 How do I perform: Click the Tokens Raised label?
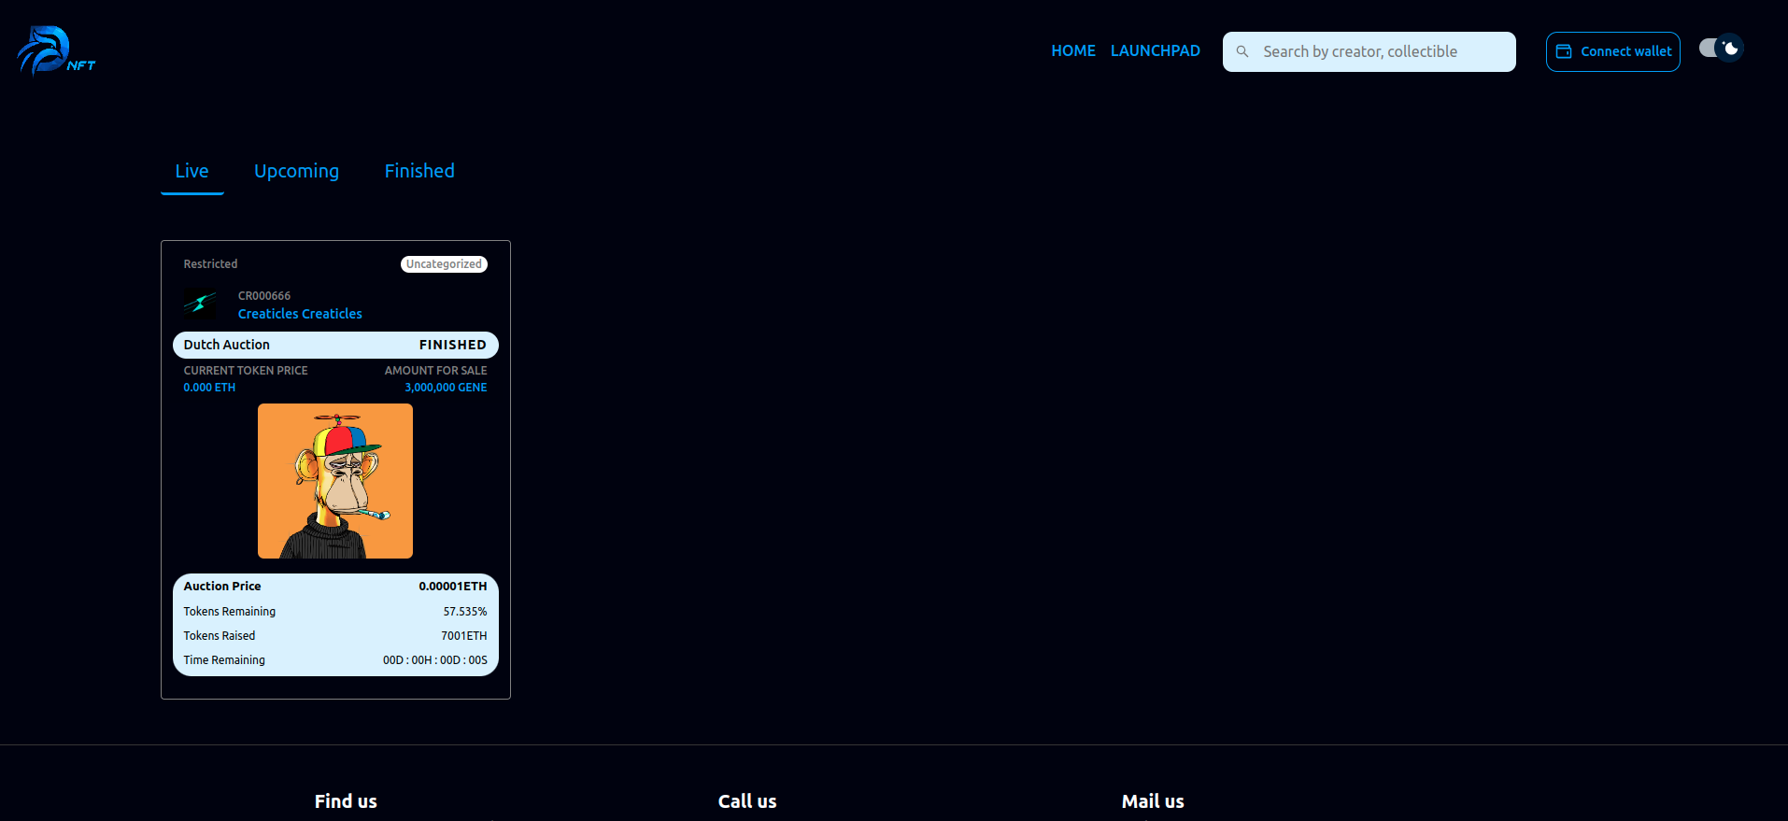[220, 636]
